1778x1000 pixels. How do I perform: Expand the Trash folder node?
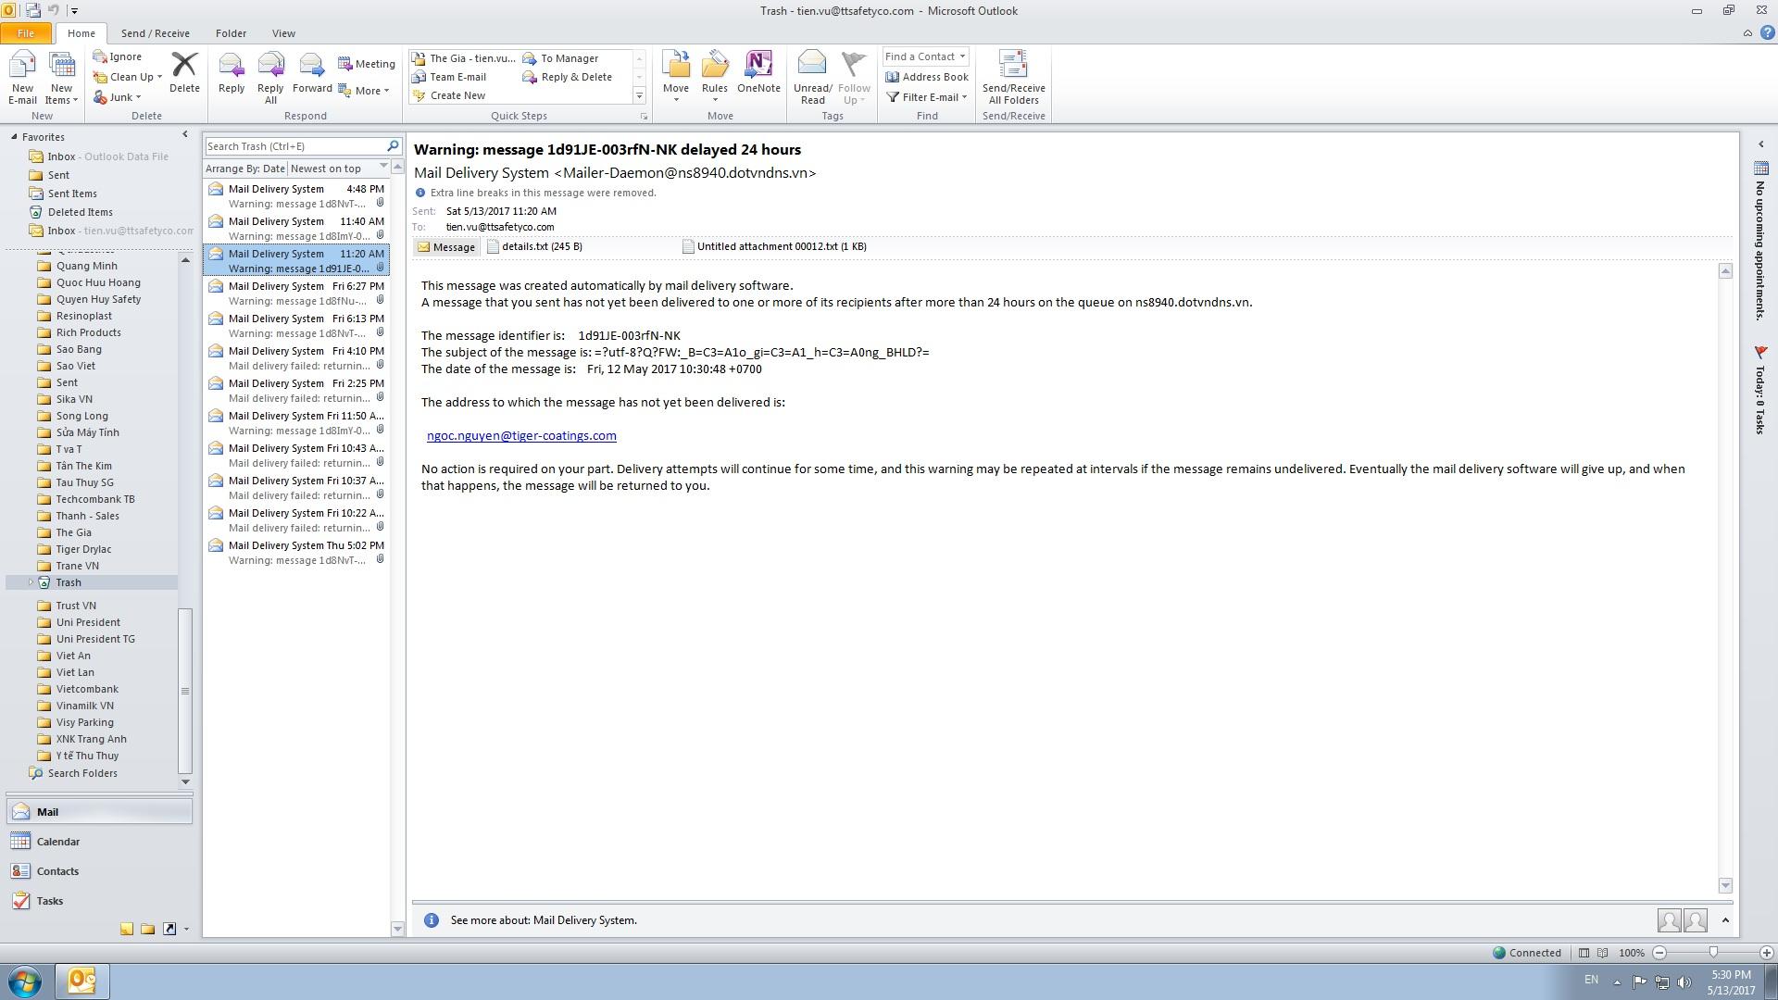[31, 582]
